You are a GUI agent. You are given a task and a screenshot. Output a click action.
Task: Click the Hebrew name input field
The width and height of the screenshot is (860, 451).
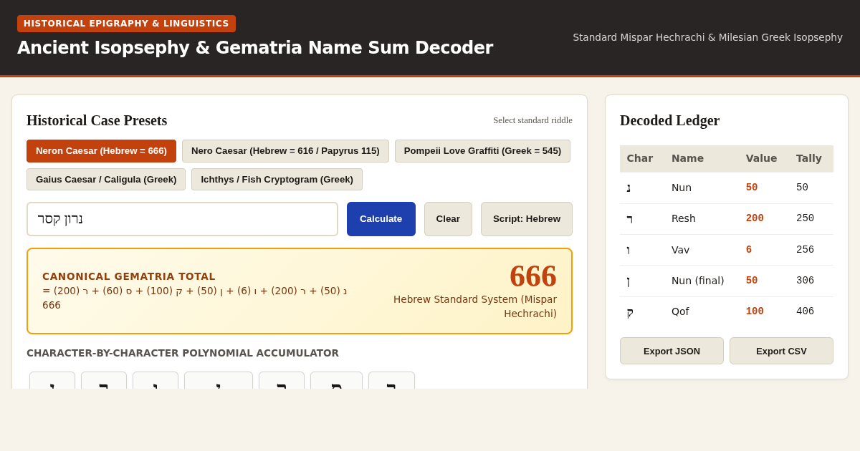(182, 219)
